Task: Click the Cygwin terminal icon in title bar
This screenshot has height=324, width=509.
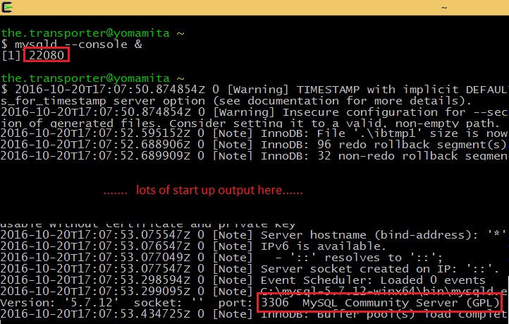Action: tap(7, 7)
